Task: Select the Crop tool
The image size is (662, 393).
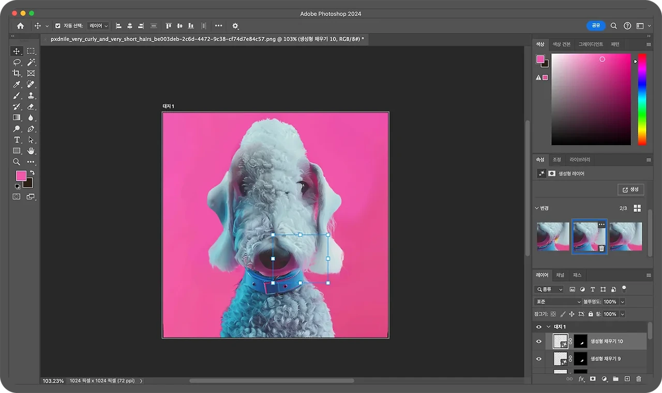Action: coord(17,73)
